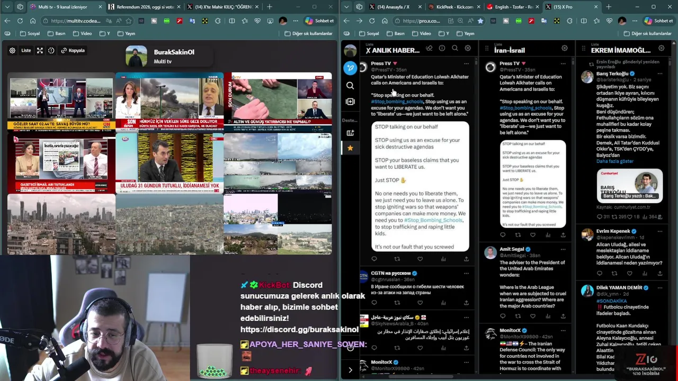Viewport: 678px width, 381px height.
Task: Clear the ANLIK HABER column posts
Action: [429, 48]
